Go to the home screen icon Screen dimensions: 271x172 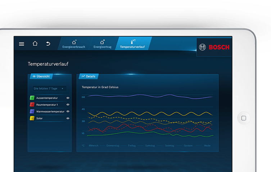pyautogui.click(x=35, y=43)
